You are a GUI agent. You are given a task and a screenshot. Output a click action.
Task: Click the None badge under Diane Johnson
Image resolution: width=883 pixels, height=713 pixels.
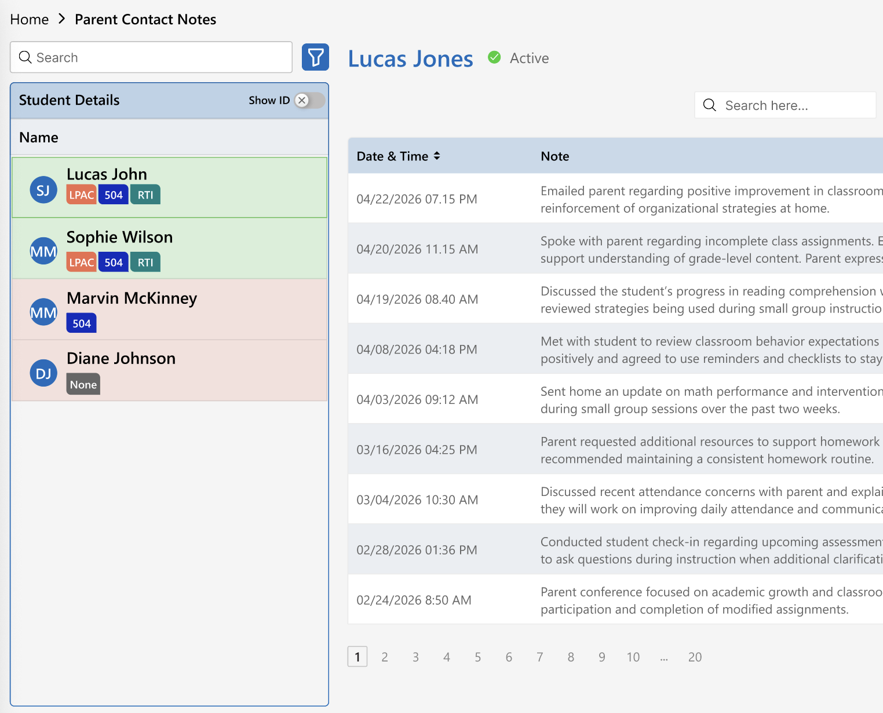click(83, 384)
